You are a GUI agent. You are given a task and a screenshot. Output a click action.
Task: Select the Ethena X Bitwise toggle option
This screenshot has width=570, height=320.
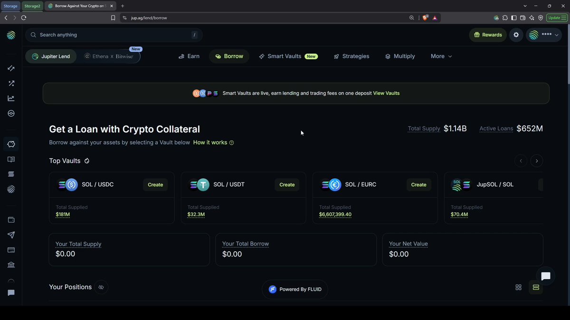(x=109, y=56)
